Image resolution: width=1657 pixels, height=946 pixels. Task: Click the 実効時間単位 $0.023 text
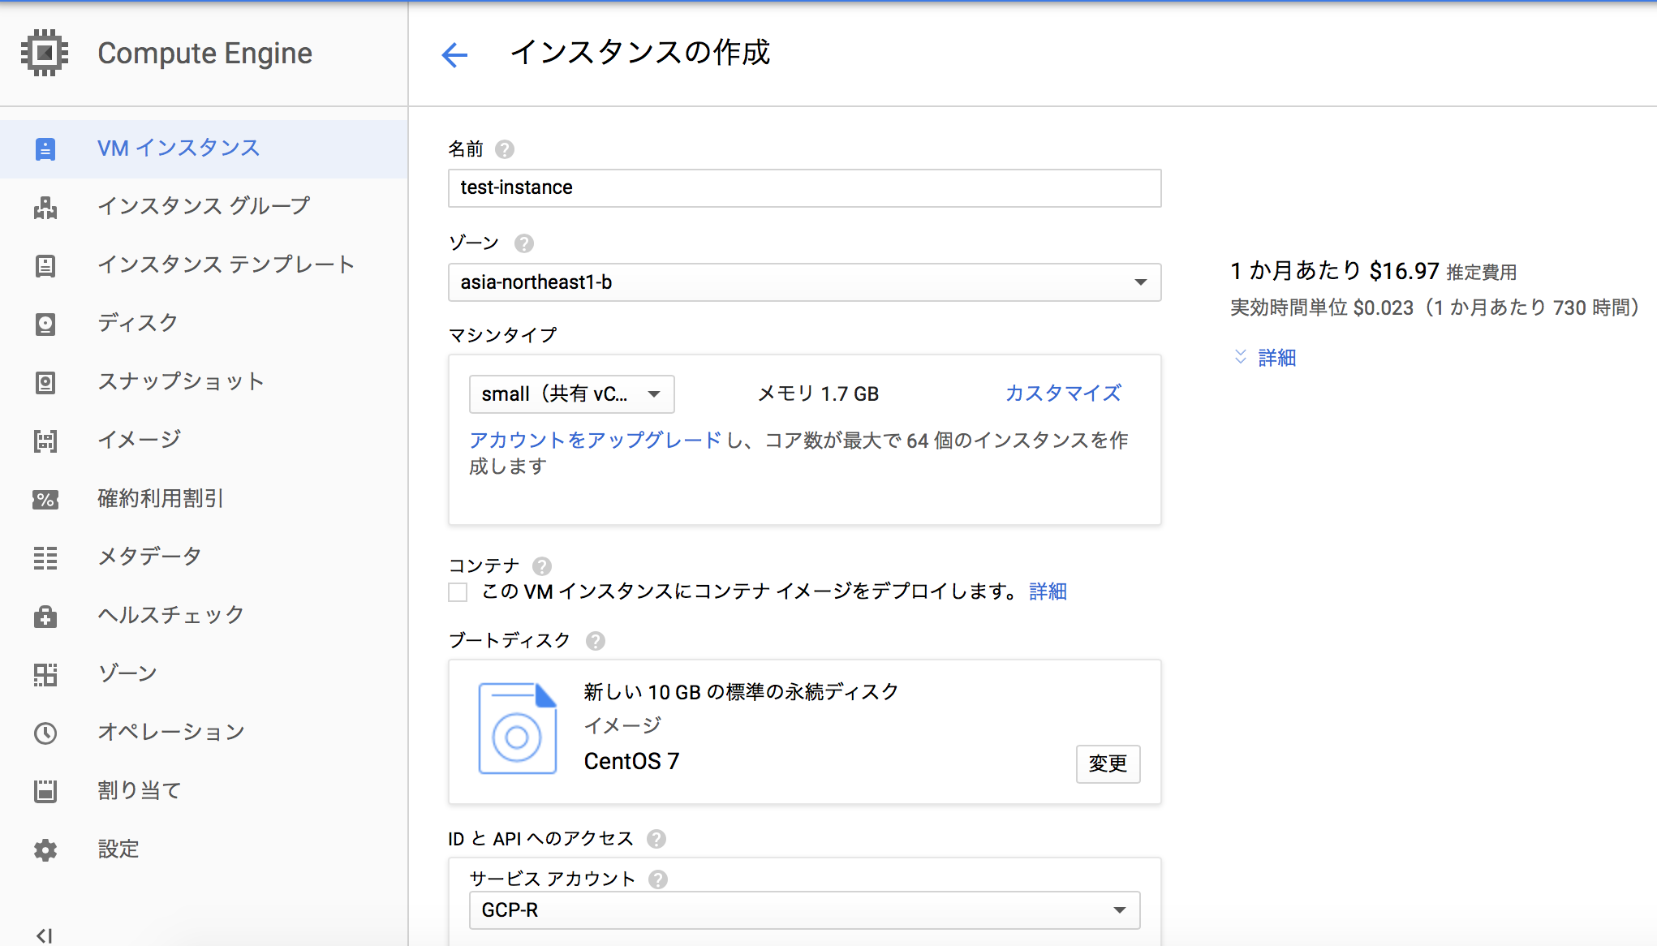point(1322,308)
